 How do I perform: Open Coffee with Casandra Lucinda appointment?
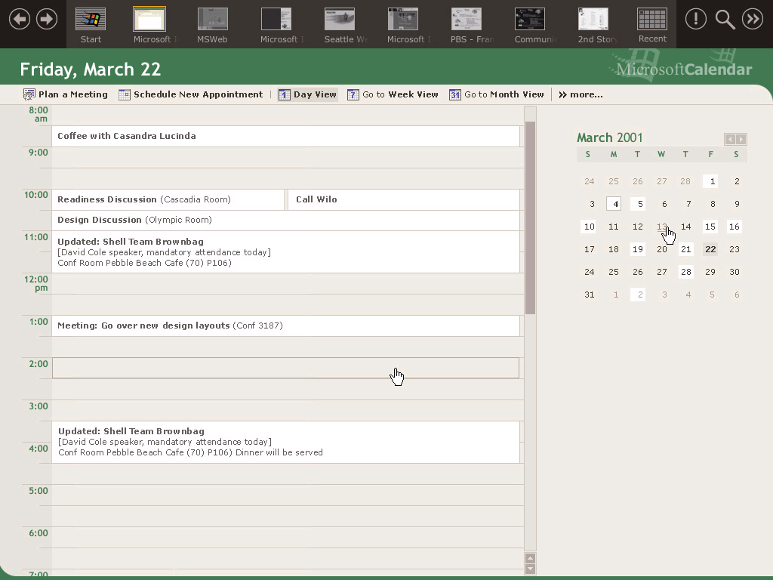click(285, 136)
